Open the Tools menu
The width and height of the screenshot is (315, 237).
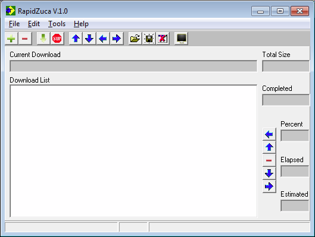click(x=57, y=24)
